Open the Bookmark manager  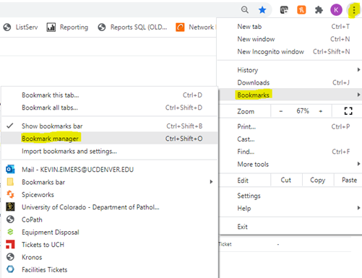pos(110,139)
